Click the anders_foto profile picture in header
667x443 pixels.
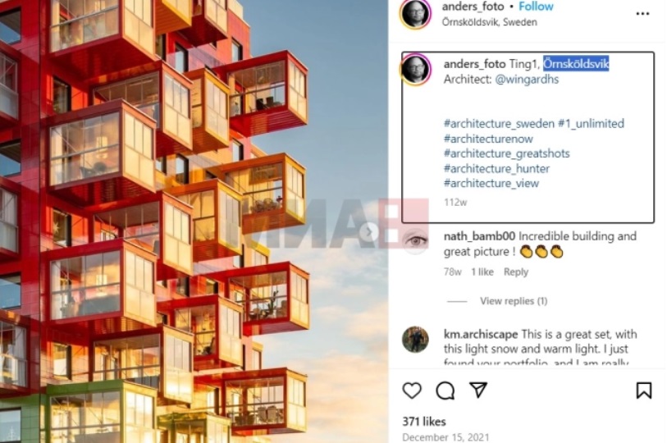click(x=415, y=14)
